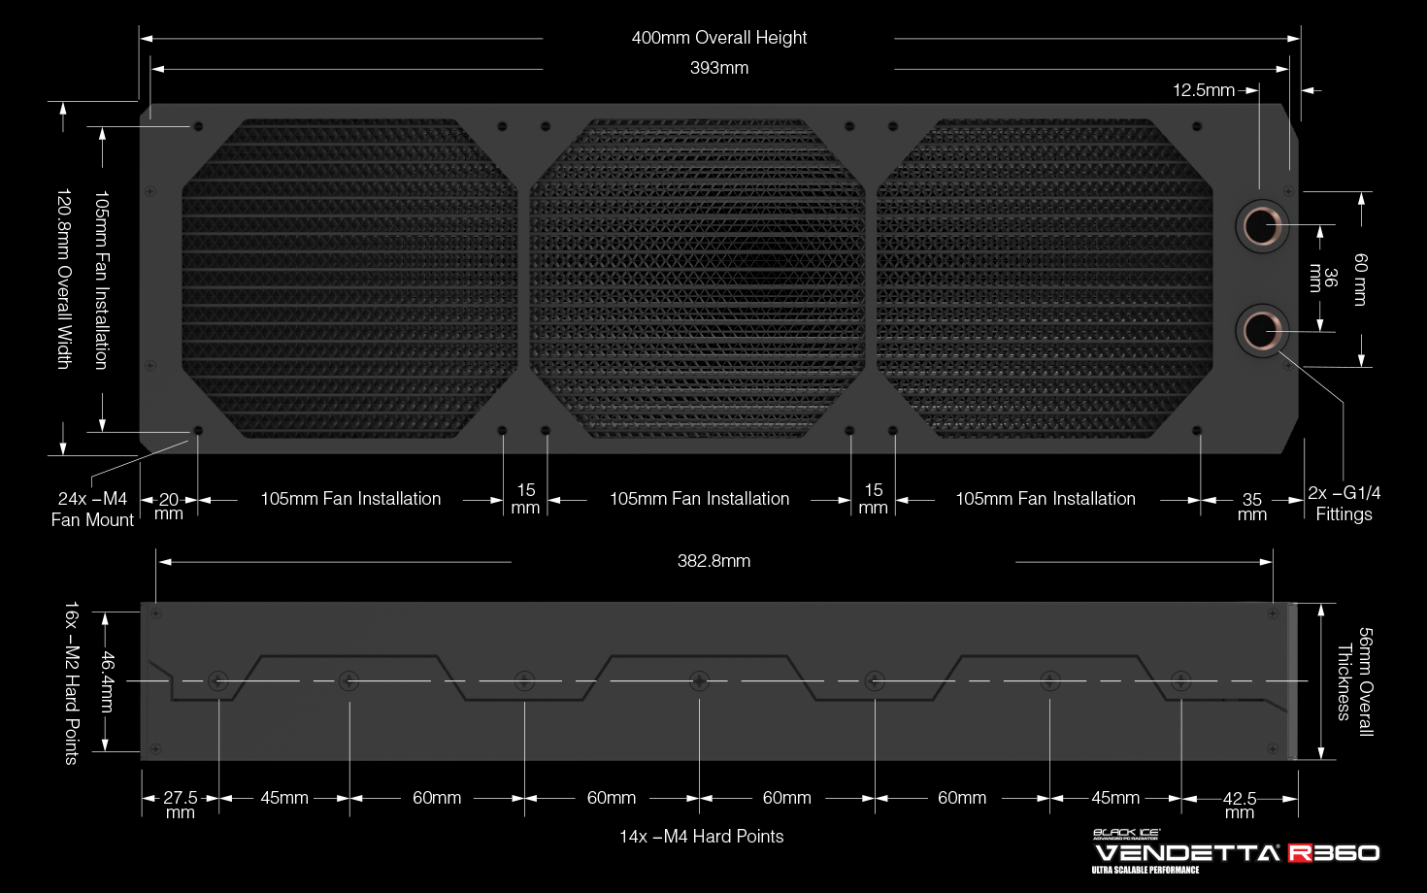Click the 24x -M4 Fan Mount label
This screenshot has height=893, width=1427.
[x=92, y=510]
